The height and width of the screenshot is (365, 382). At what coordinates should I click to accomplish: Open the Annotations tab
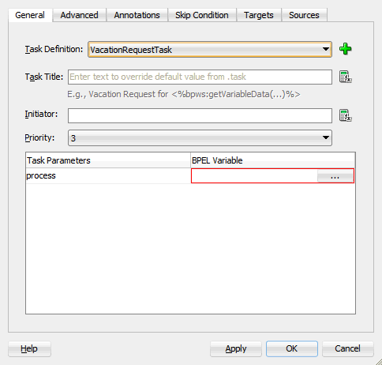pyautogui.click(x=137, y=15)
